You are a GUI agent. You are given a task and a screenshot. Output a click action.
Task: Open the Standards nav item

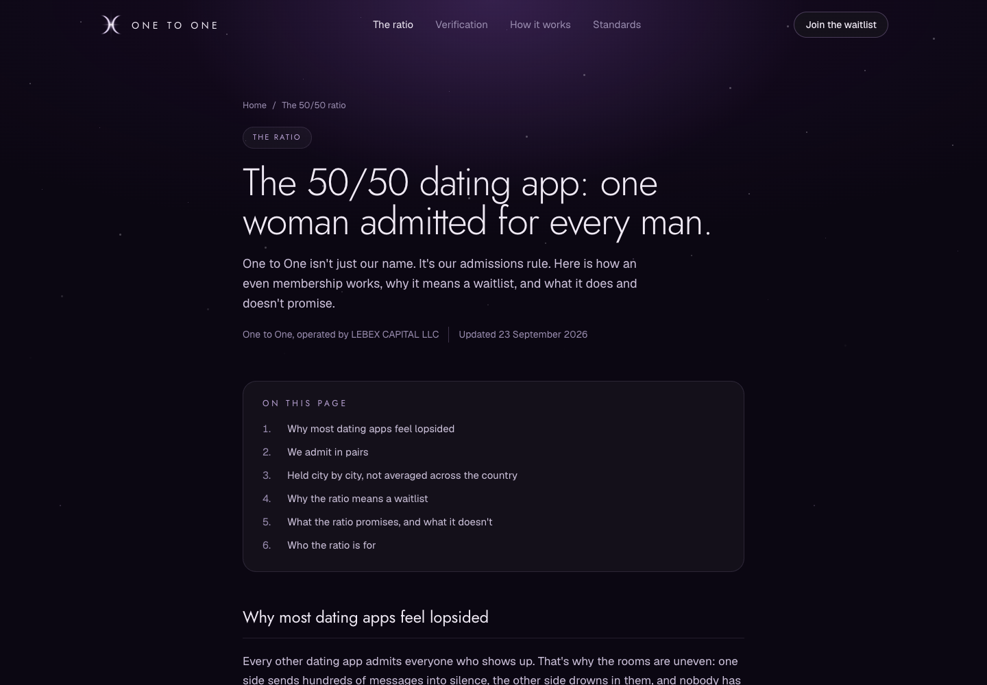tap(617, 25)
